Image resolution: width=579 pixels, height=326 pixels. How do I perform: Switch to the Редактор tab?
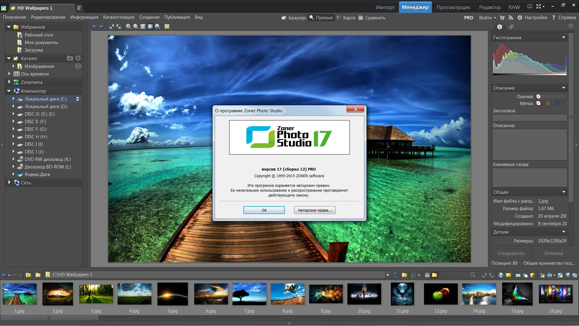490,7
